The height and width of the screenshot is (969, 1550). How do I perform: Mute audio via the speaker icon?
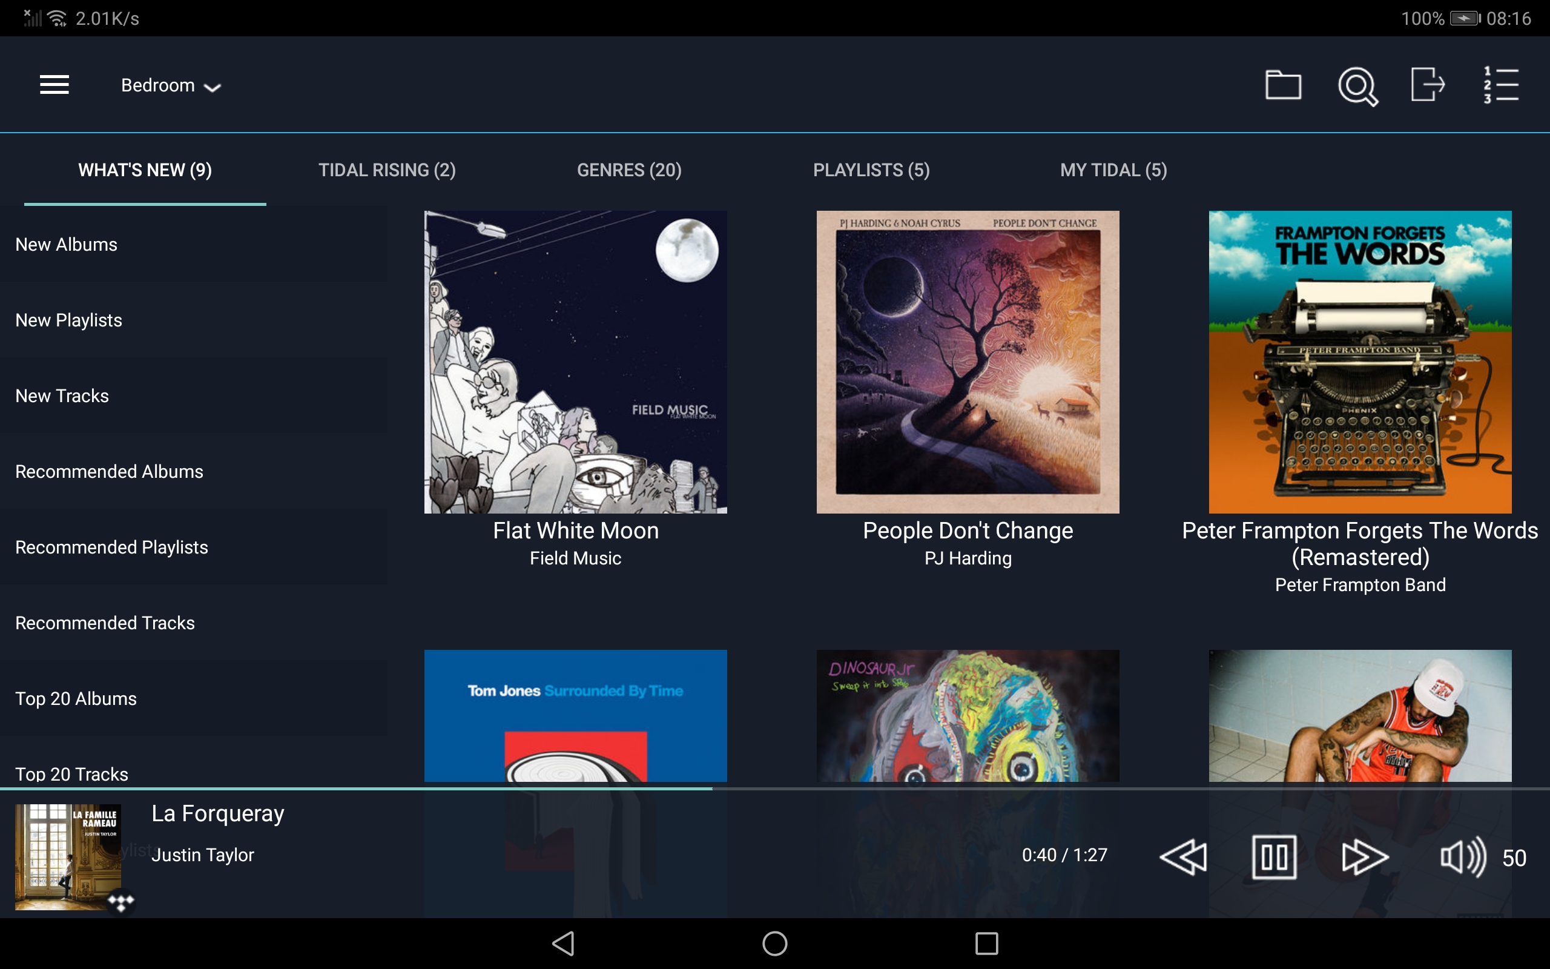1462,856
